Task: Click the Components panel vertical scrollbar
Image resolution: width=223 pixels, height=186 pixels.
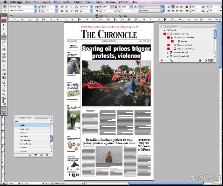Action: (x=215, y=34)
